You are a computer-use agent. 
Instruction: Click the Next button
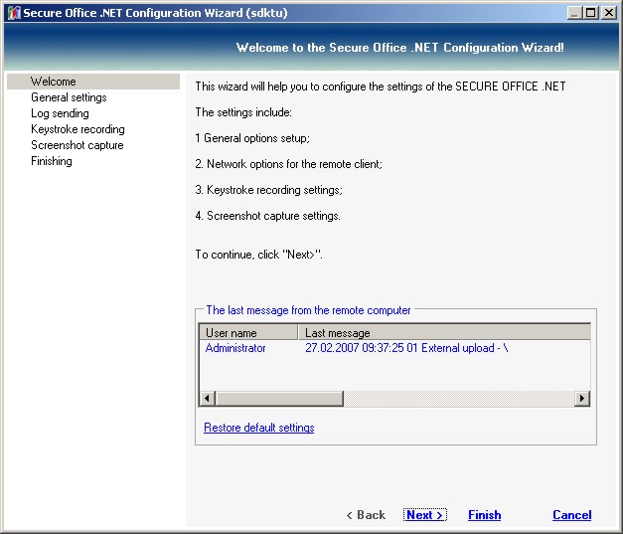424,515
